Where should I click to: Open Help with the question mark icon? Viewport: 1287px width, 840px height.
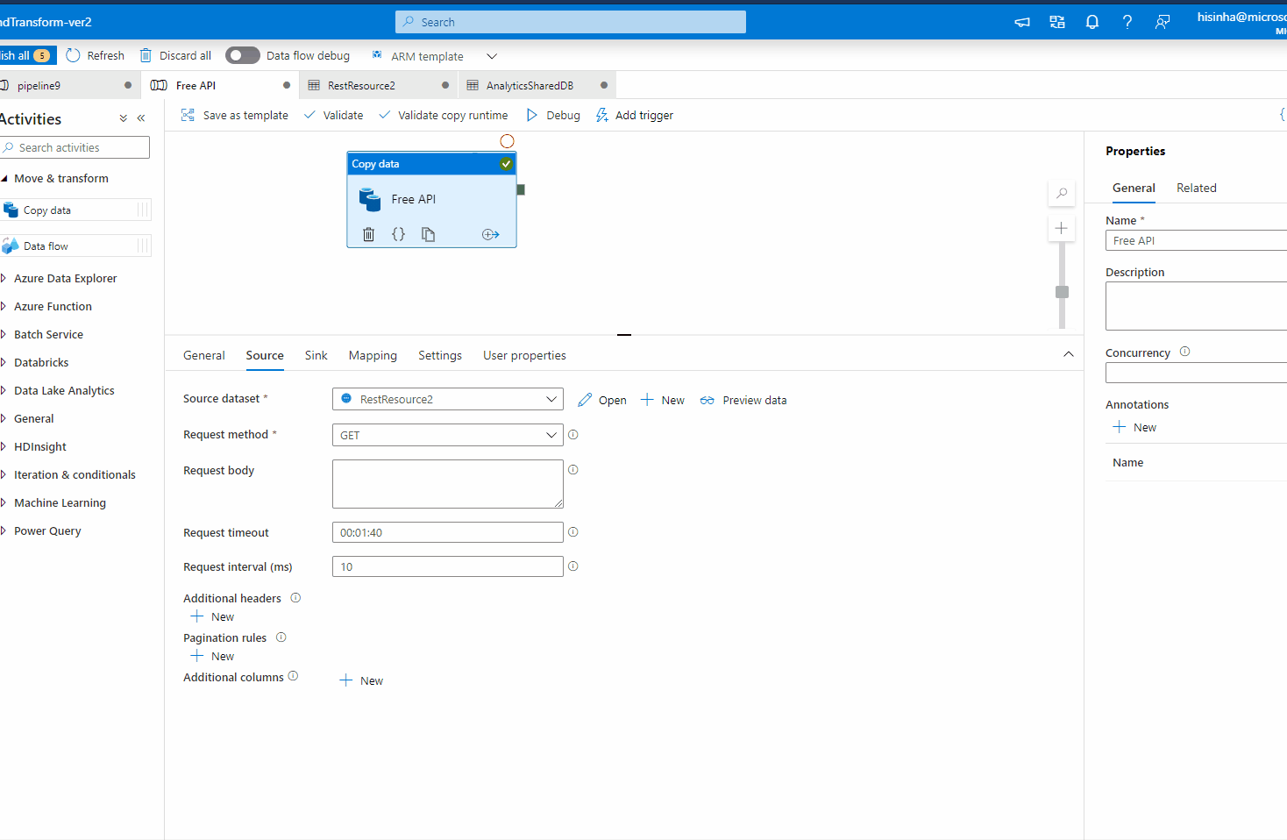click(1127, 22)
